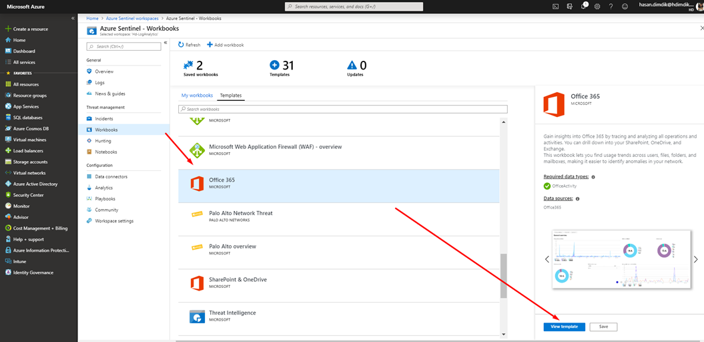
Task: Click Azure Sentinel workspaces breadcrumb
Action: [x=132, y=19]
